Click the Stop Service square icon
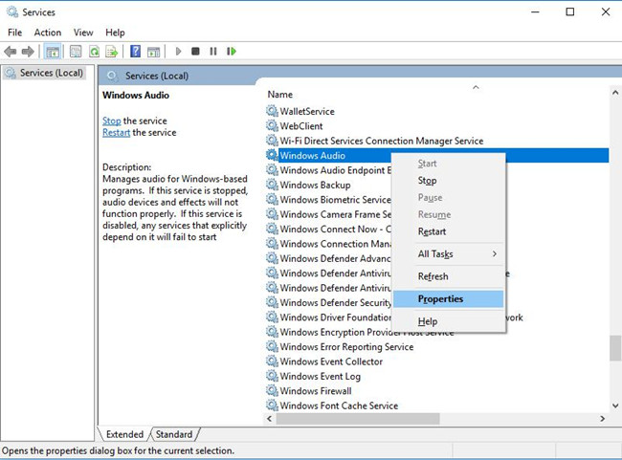Image resolution: width=622 pixels, height=460 pixels. (195, 51)
